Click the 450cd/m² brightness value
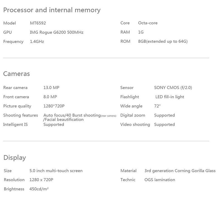The width and height of the screenshot is (223, 199). coord(39,189)
